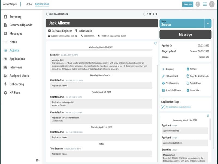
Task: Switch to the Jobs tab
Action: tap(29, 4)
